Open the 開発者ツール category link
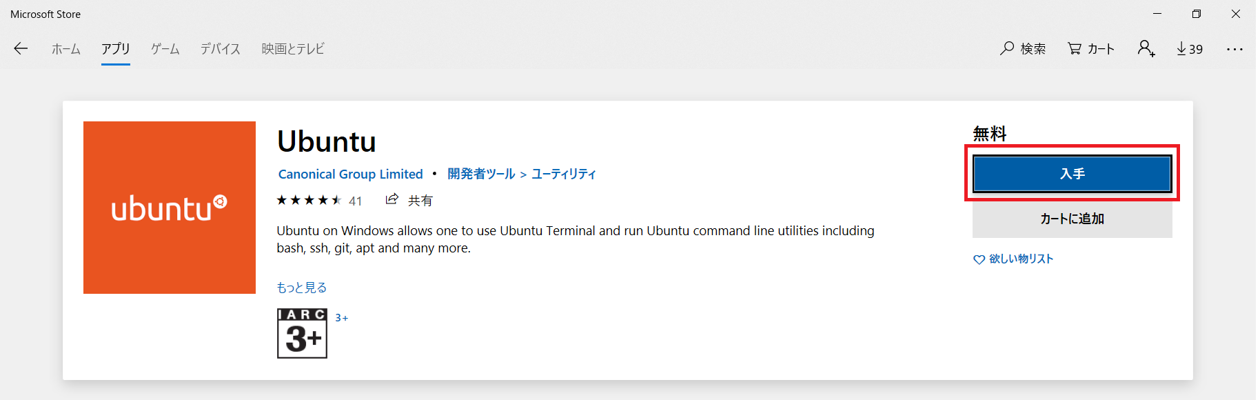The height and width of the screenshot is (400, 1260). (481, 174)
